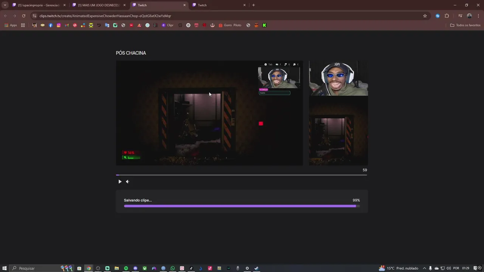Open the Chrome extensions puzzle menu

447,16
